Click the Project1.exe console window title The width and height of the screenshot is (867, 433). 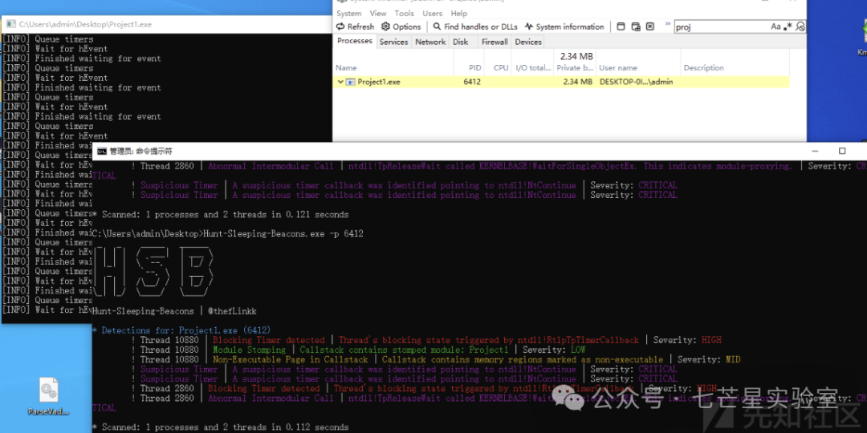85,24
